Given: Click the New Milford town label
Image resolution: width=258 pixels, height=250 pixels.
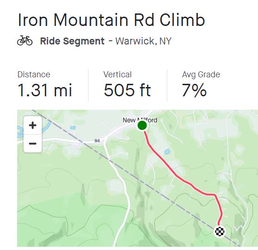Looking at the screenshot, I should pyautogui.click(x=140, y=120).
